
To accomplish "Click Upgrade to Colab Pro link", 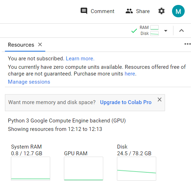I will 126,102.
